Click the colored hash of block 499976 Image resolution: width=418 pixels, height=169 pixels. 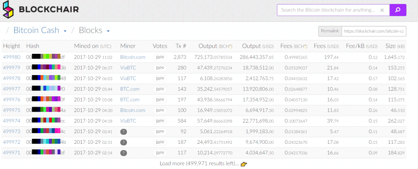point(46,99)
